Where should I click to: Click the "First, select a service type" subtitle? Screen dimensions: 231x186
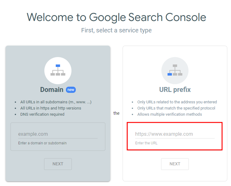[x=116, y=30]
